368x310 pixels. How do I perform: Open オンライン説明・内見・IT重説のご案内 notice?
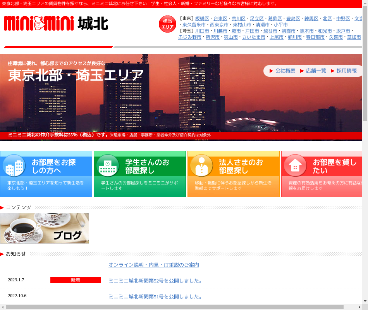coord(153,265)
